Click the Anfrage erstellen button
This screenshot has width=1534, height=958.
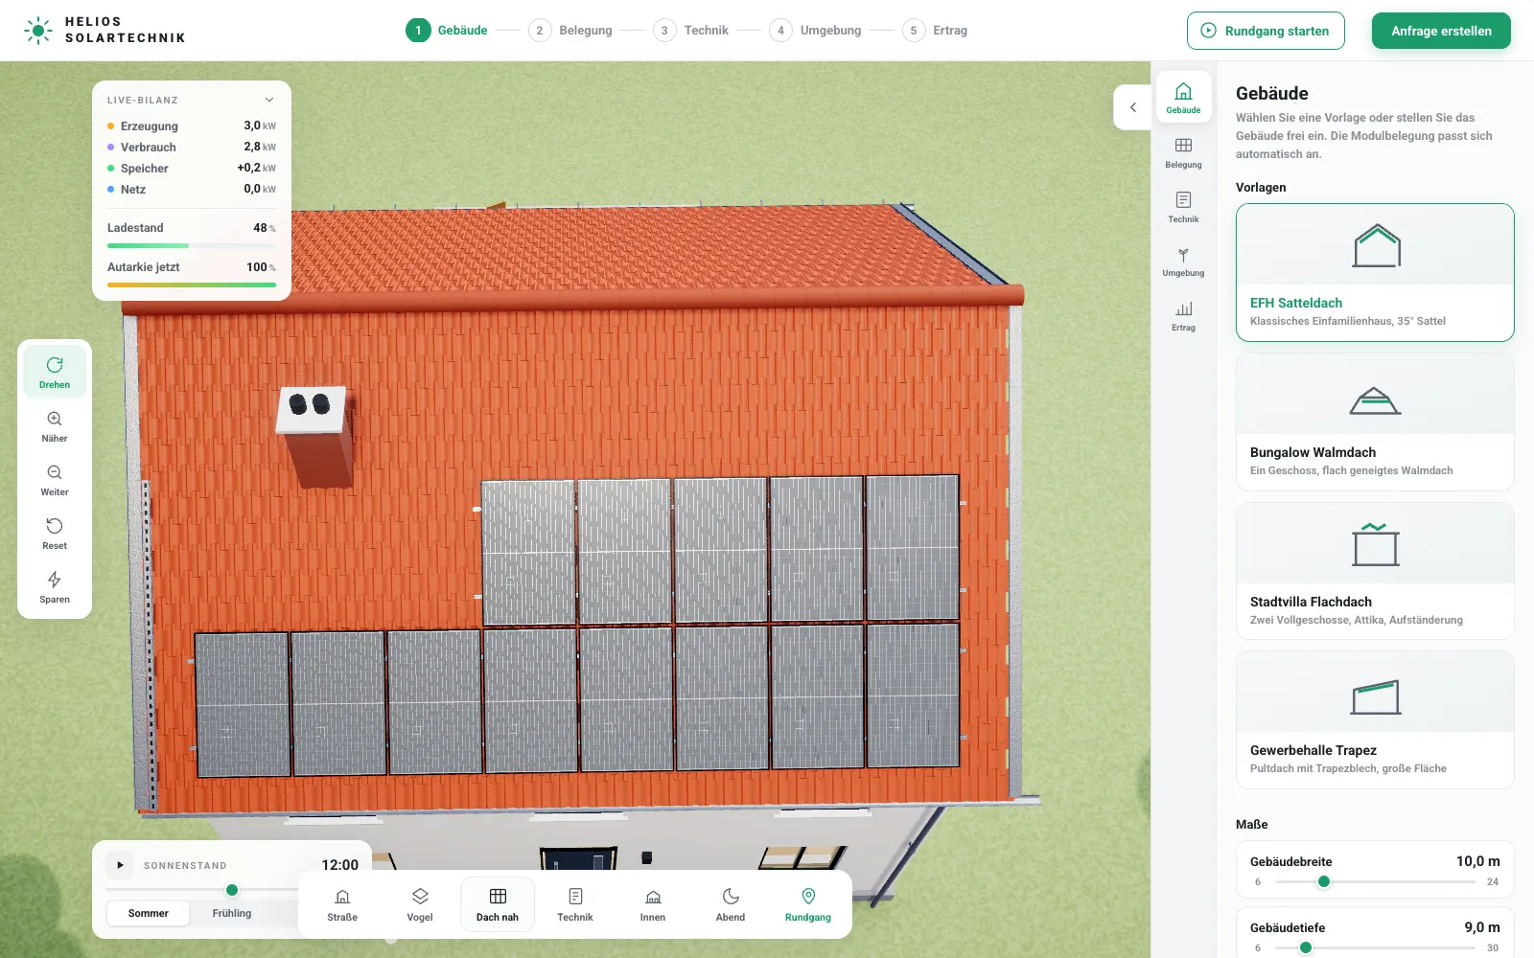pyautogui.click(x=1441, y=31)
